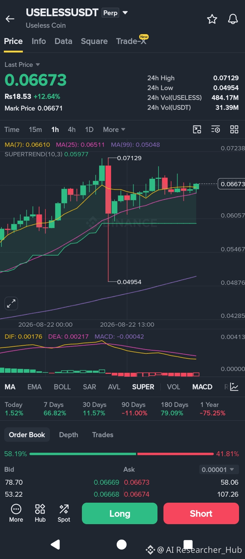
Task: Tap the current price tag 0.06673 on chart
Action: click(x=231, y=184)
